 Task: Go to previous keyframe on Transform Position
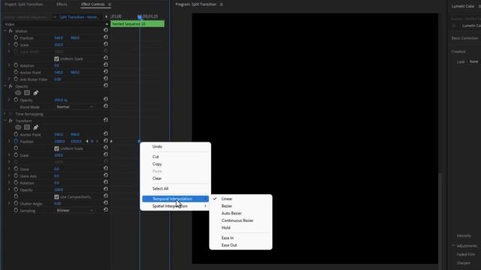coord(87,142)
